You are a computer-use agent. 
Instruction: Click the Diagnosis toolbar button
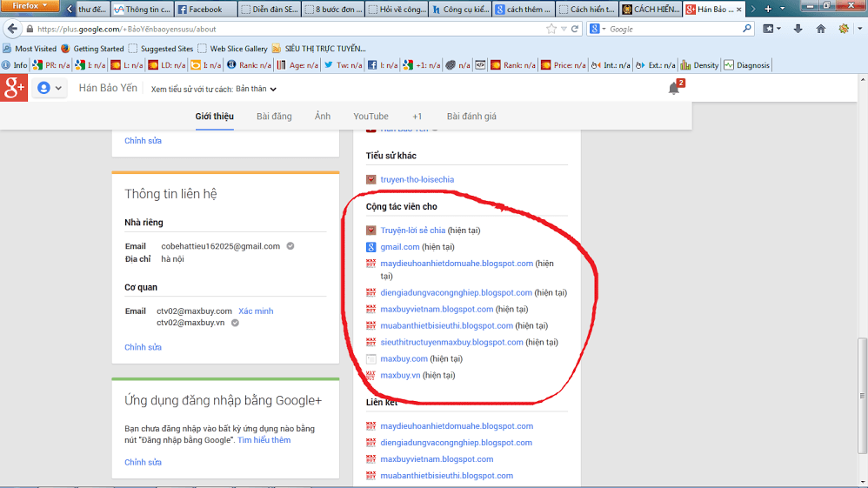point(746,65)
